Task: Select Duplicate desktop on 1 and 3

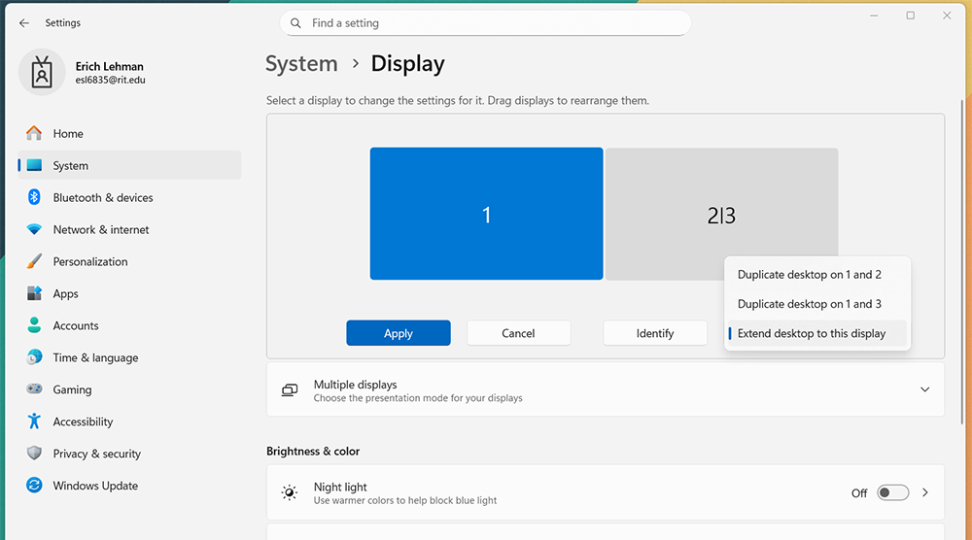Action: pyautogui.click(x=810, y=304)
